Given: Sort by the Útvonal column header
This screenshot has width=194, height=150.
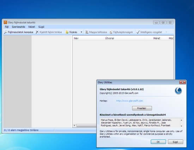Looking at the screenshot, I should [124, 38].
